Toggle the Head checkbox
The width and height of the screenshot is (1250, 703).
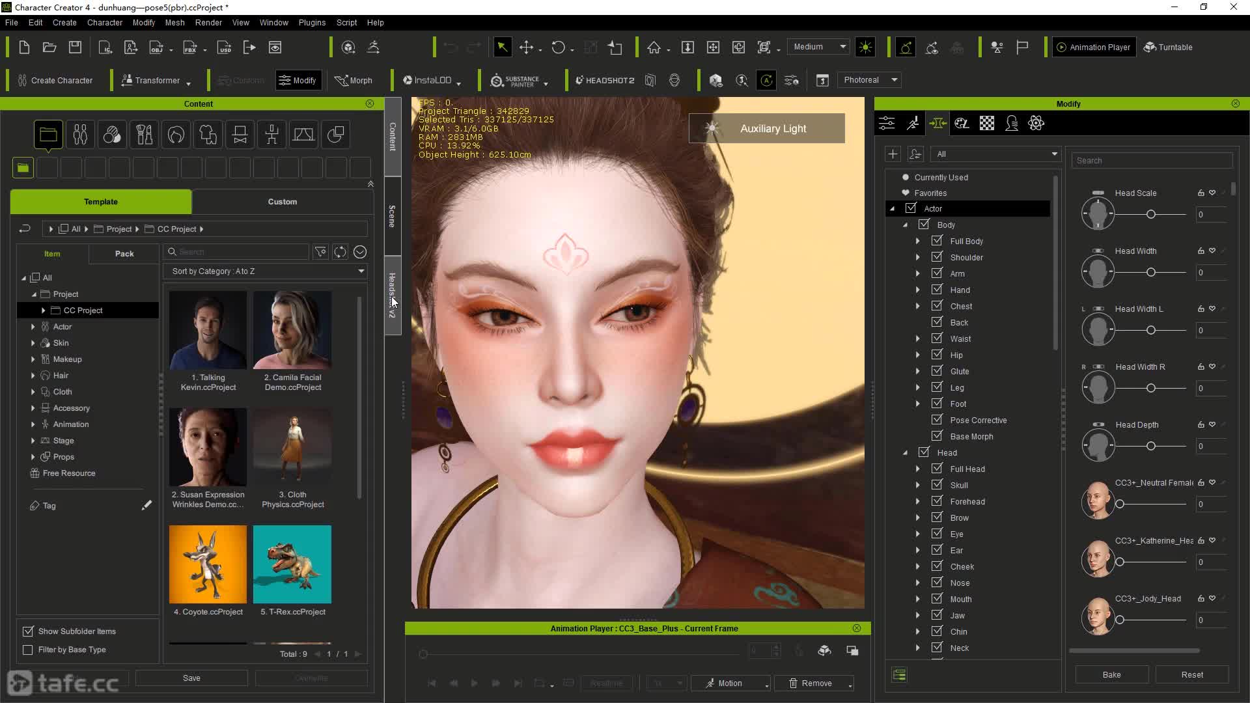924,452
